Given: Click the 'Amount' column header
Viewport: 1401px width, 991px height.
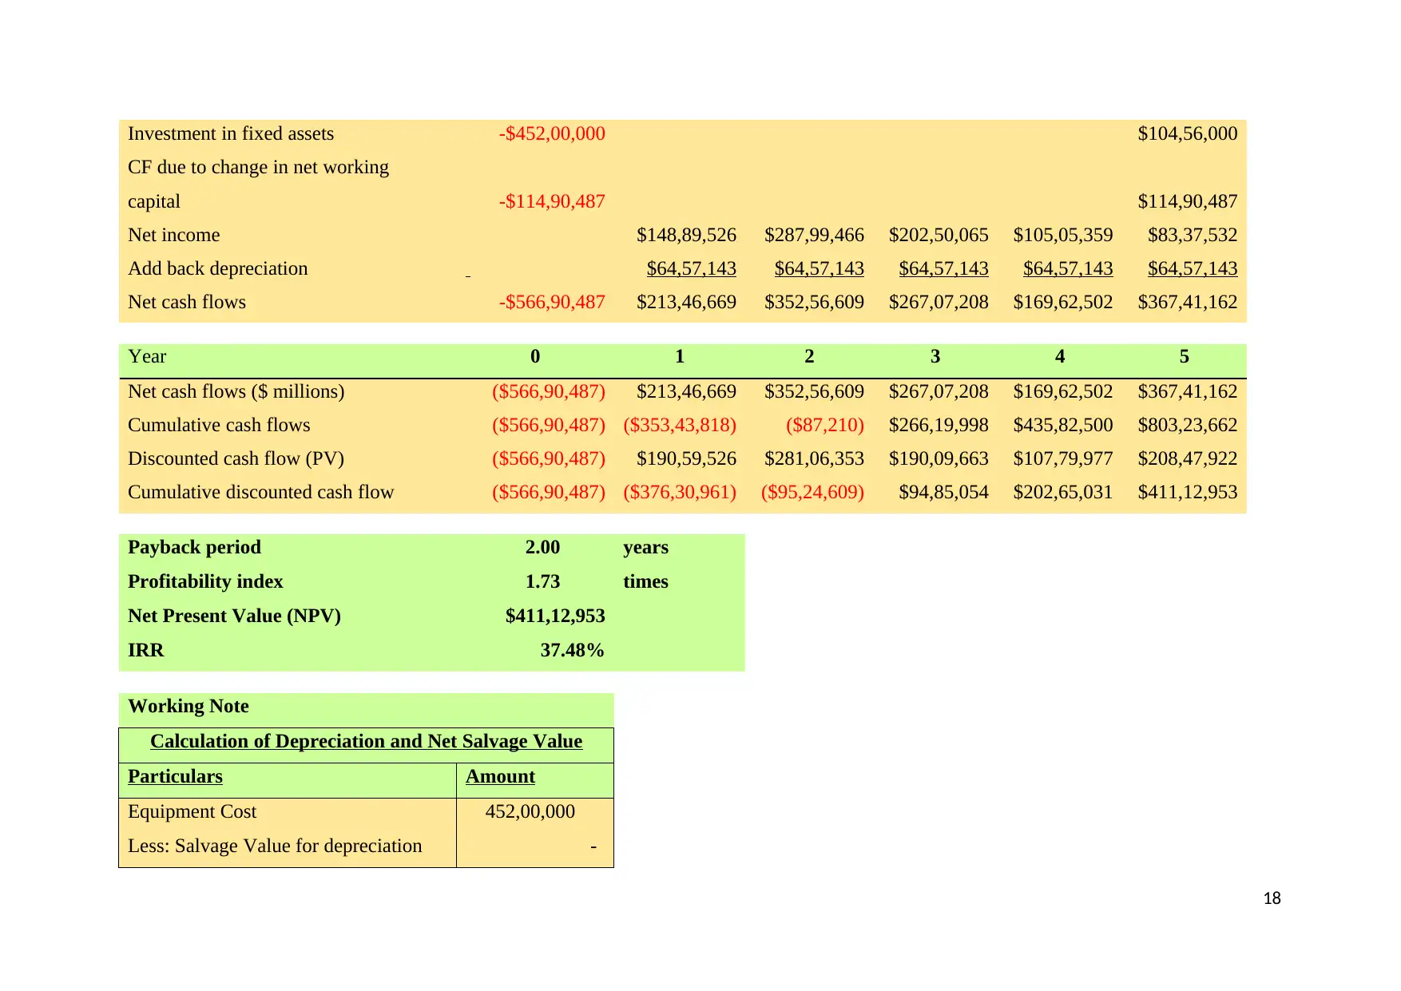Looking at the screenshot, I should 500,776.
